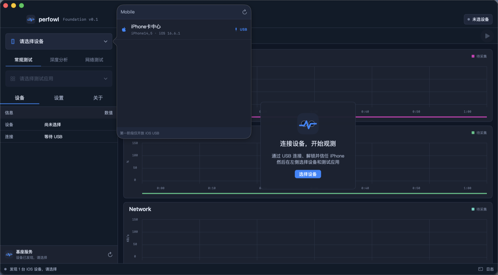Refresh the Mobile device list
Screen dimensions: 498x275
coord(245,12)
